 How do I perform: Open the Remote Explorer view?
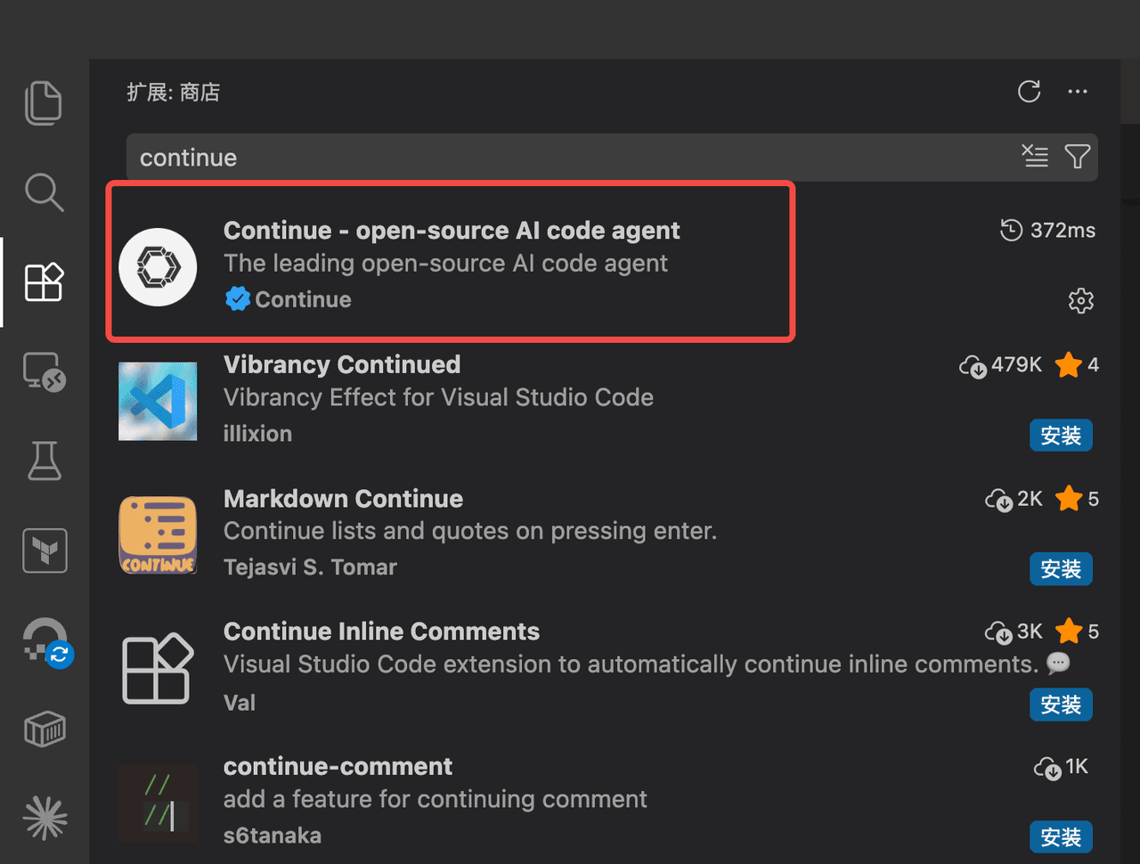pyautogui.click(x=44, y=371)
